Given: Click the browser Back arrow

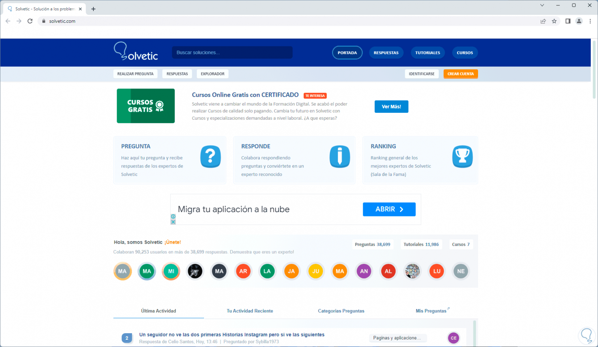Looking at the screenshot, I should (8, 21).
